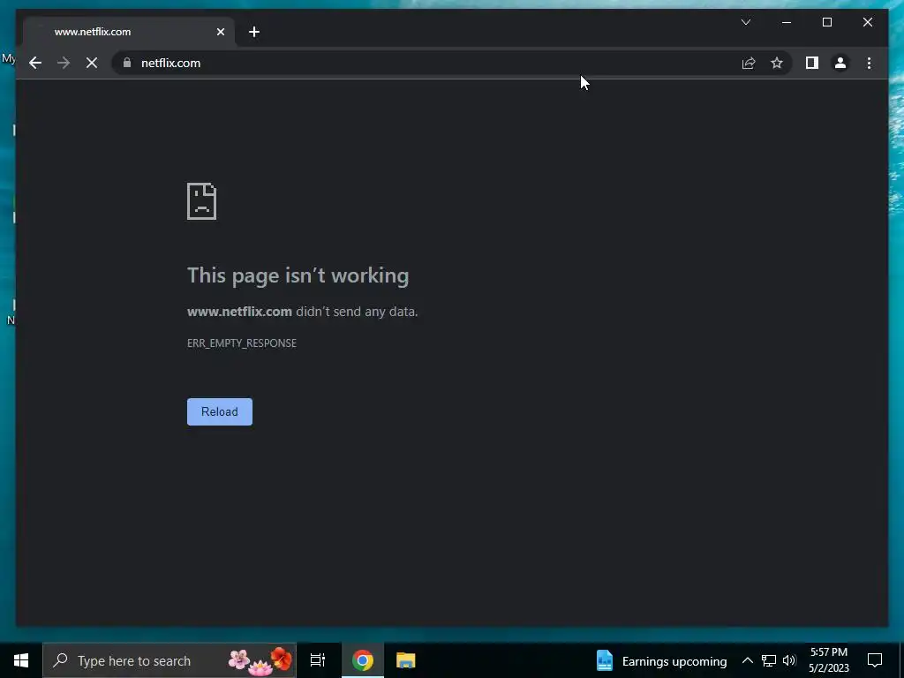Open the network status tray icon

[769, 660]
